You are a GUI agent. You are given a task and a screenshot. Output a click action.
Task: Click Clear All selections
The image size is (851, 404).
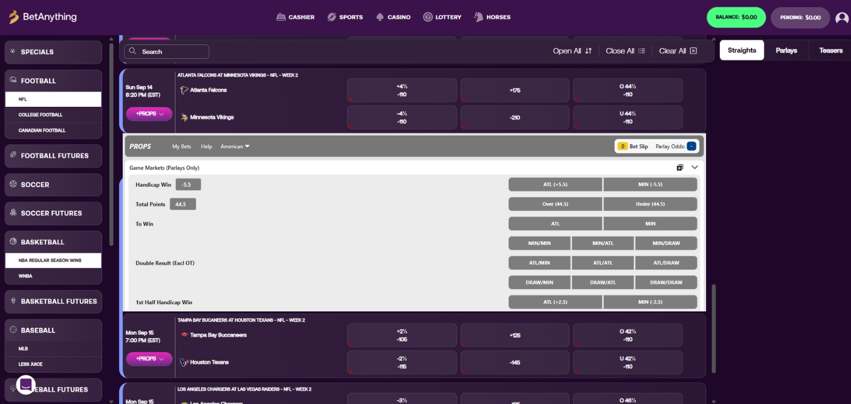coord(678,51)
